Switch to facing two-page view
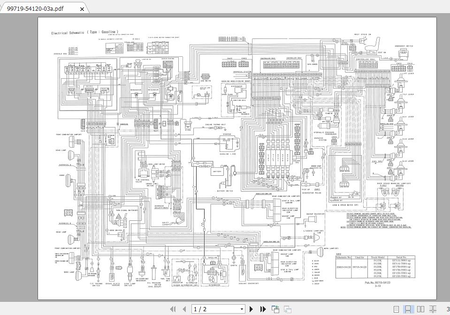Viewport: 450px width, 315px height. (420, 309)
